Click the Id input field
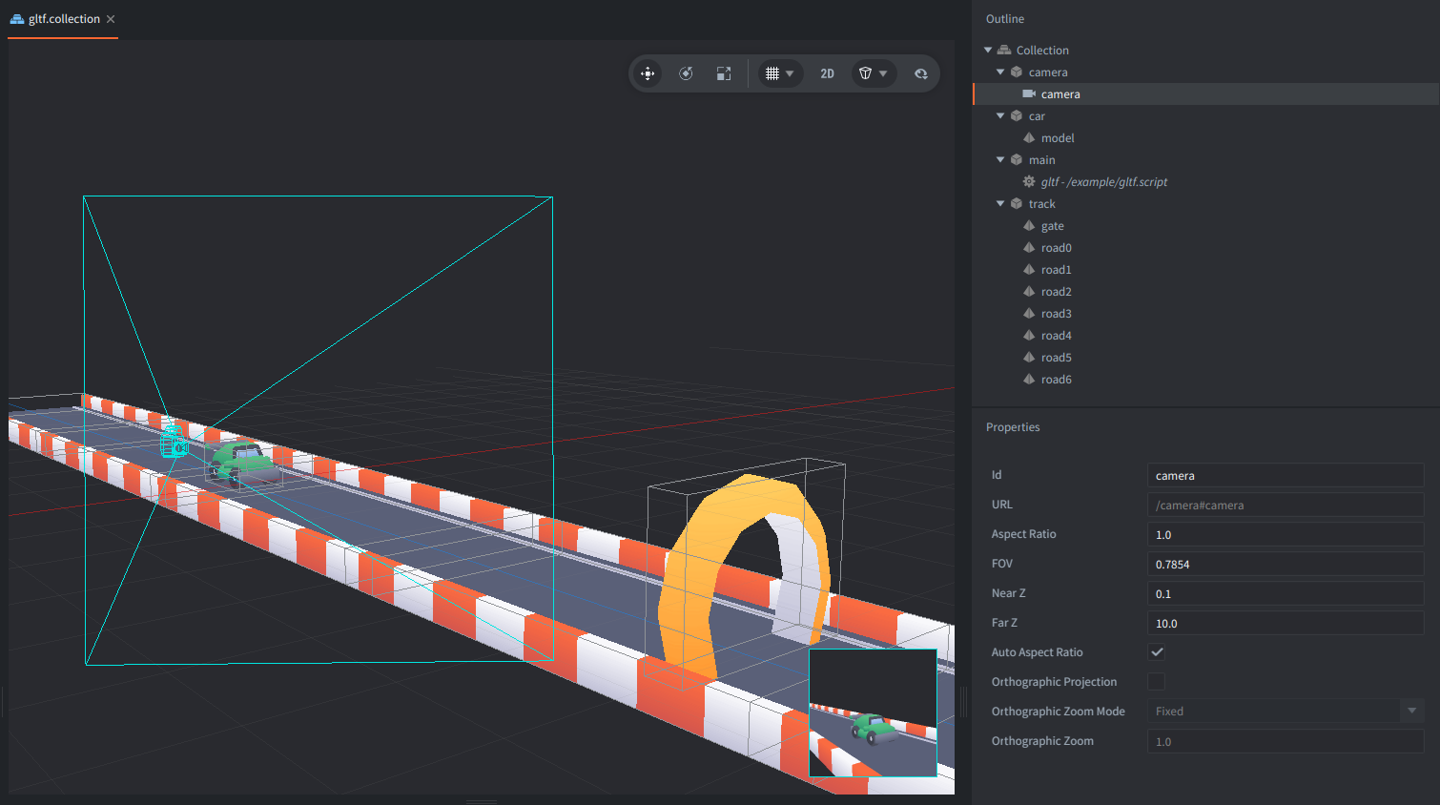 point(1286,475)
